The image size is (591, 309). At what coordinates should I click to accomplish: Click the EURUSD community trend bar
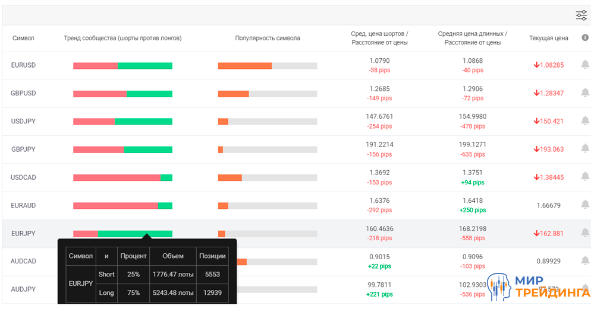point(122,66)
